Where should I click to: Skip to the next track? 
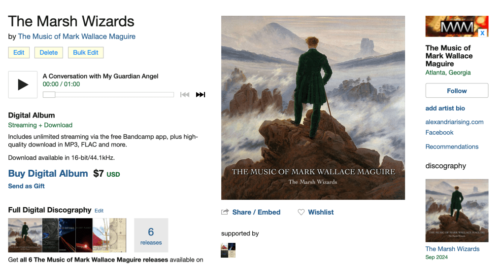[200, 95]
